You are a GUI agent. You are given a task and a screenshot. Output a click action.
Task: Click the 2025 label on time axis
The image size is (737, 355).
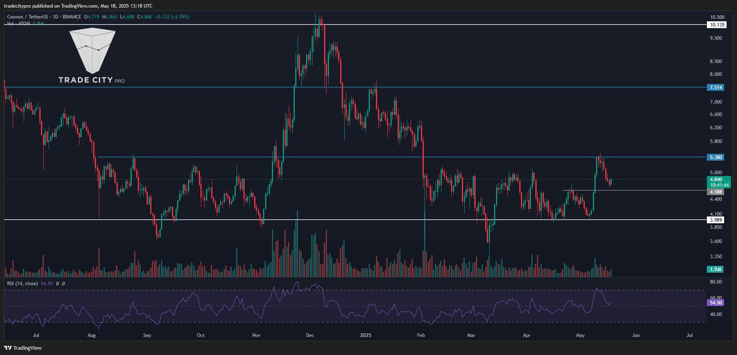point(365,335)
